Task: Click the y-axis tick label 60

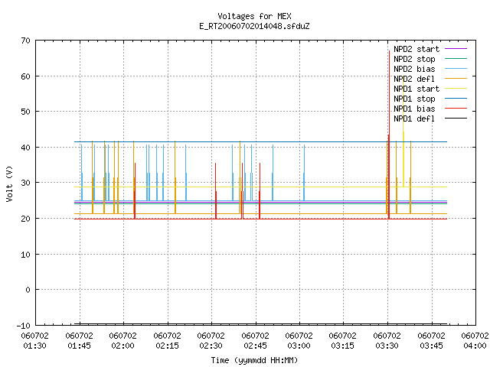Action: pyautogui.click(x=25, y=76)
